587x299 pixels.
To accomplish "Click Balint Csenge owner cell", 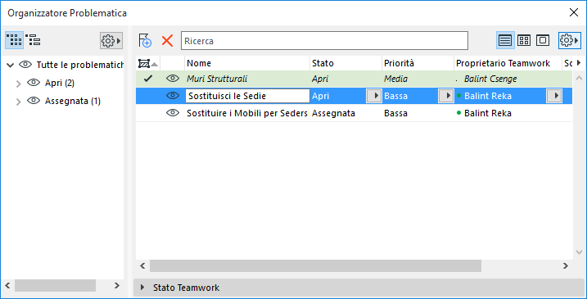I will (x=490, y=79).
